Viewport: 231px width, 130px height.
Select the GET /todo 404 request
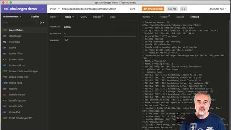point(24,112)
